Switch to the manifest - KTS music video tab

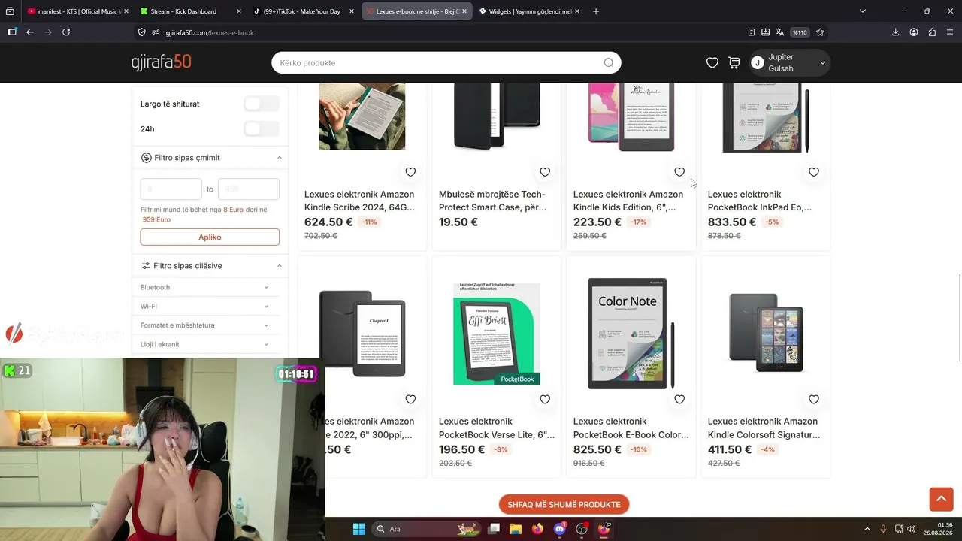[78, 11]
